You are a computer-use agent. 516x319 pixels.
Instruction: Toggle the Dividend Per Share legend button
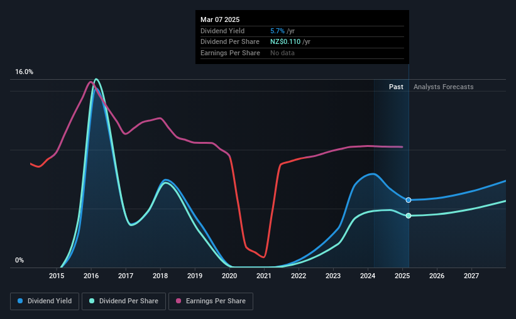coord(124,301)
